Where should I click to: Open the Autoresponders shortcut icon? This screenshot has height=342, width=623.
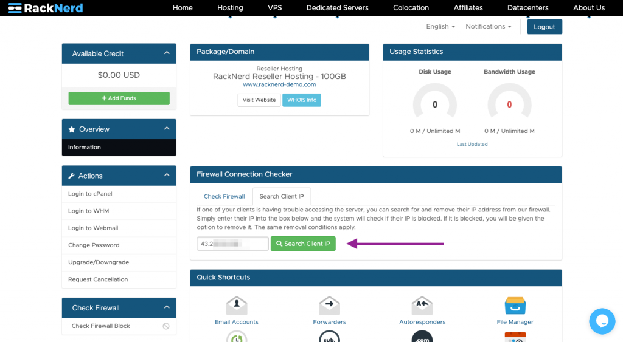[422, 306]
